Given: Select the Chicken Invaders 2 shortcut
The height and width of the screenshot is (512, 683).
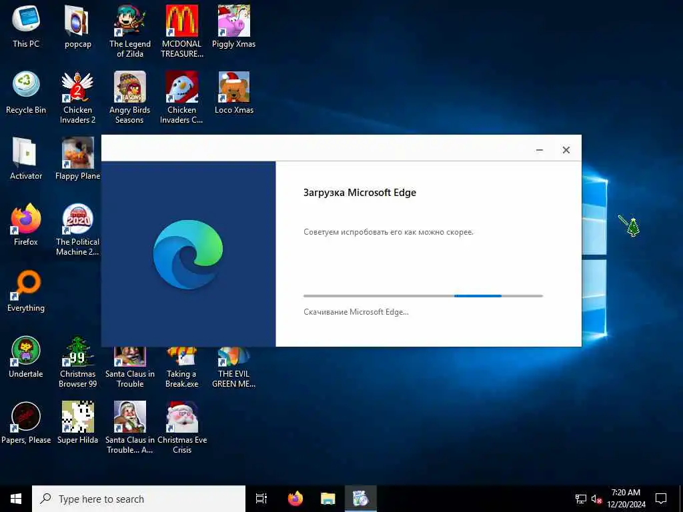Looking at the screenshot, I should coord(77,97).
